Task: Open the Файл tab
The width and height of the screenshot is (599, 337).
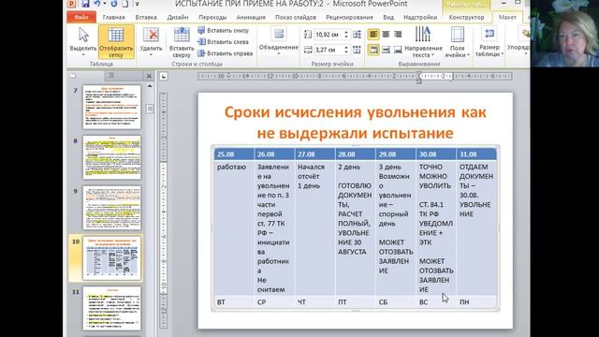Action: (x=81, y=17)
